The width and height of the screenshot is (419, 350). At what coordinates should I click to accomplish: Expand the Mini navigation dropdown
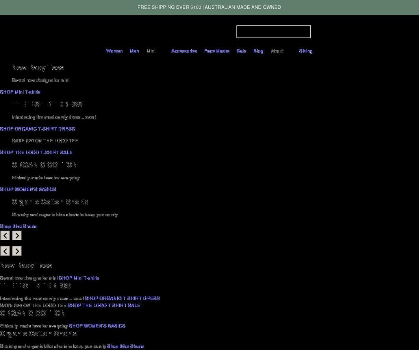[151, 51]
